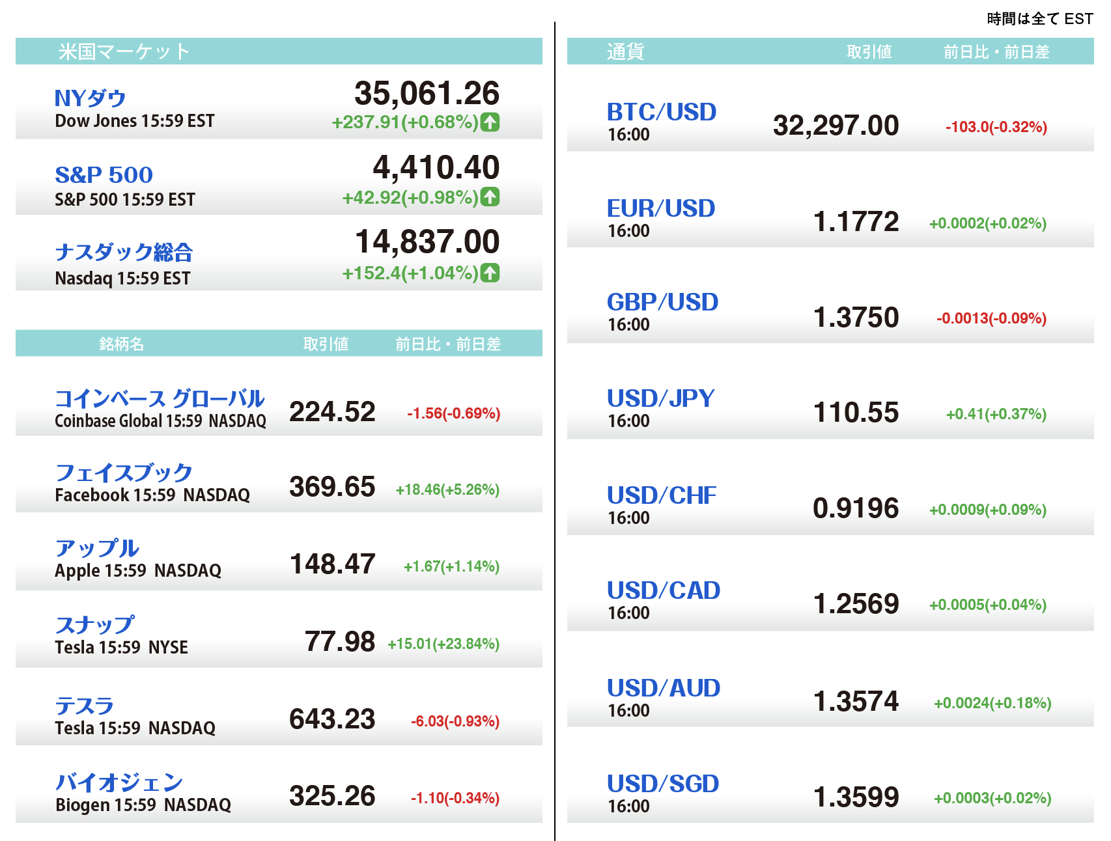Image resolution: width=1111 pixels, height=841 pixels.
Task: Open the USD/CHF pair link
Action: point(661,495)
